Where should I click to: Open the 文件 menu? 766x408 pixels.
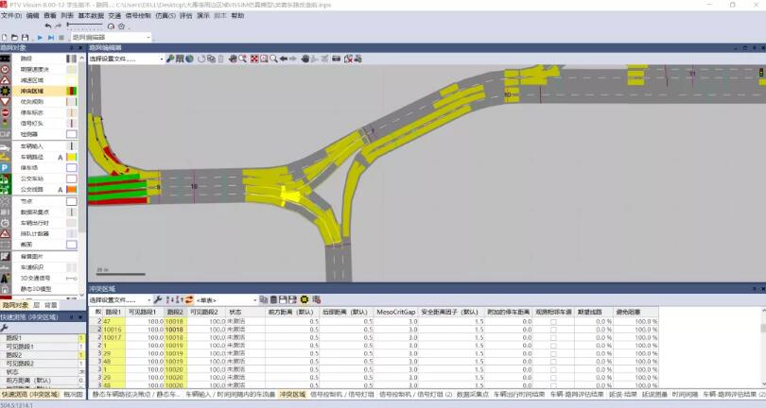(x=11, y=16)
